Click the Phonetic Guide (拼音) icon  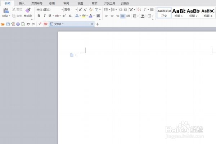click(x=96, y=9)
